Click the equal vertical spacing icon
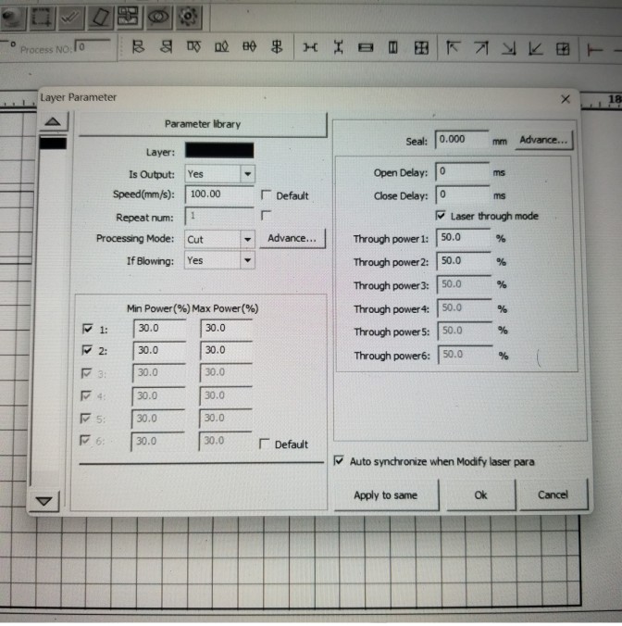 click(x=339, y=48)
